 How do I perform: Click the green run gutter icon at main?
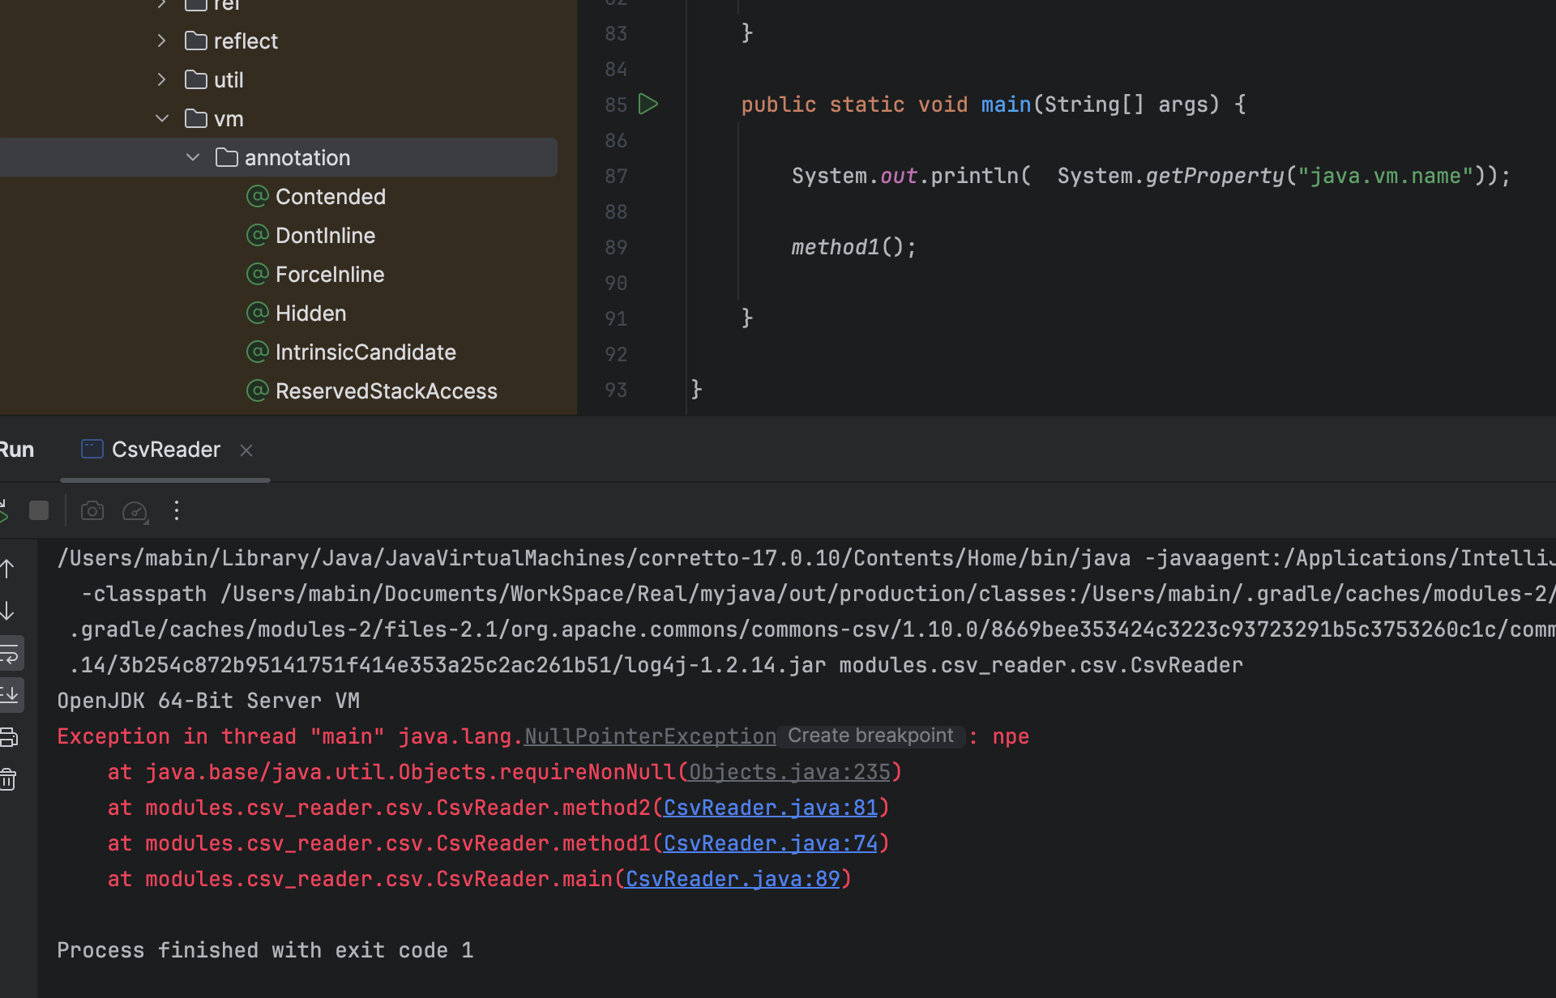(648, 104)
